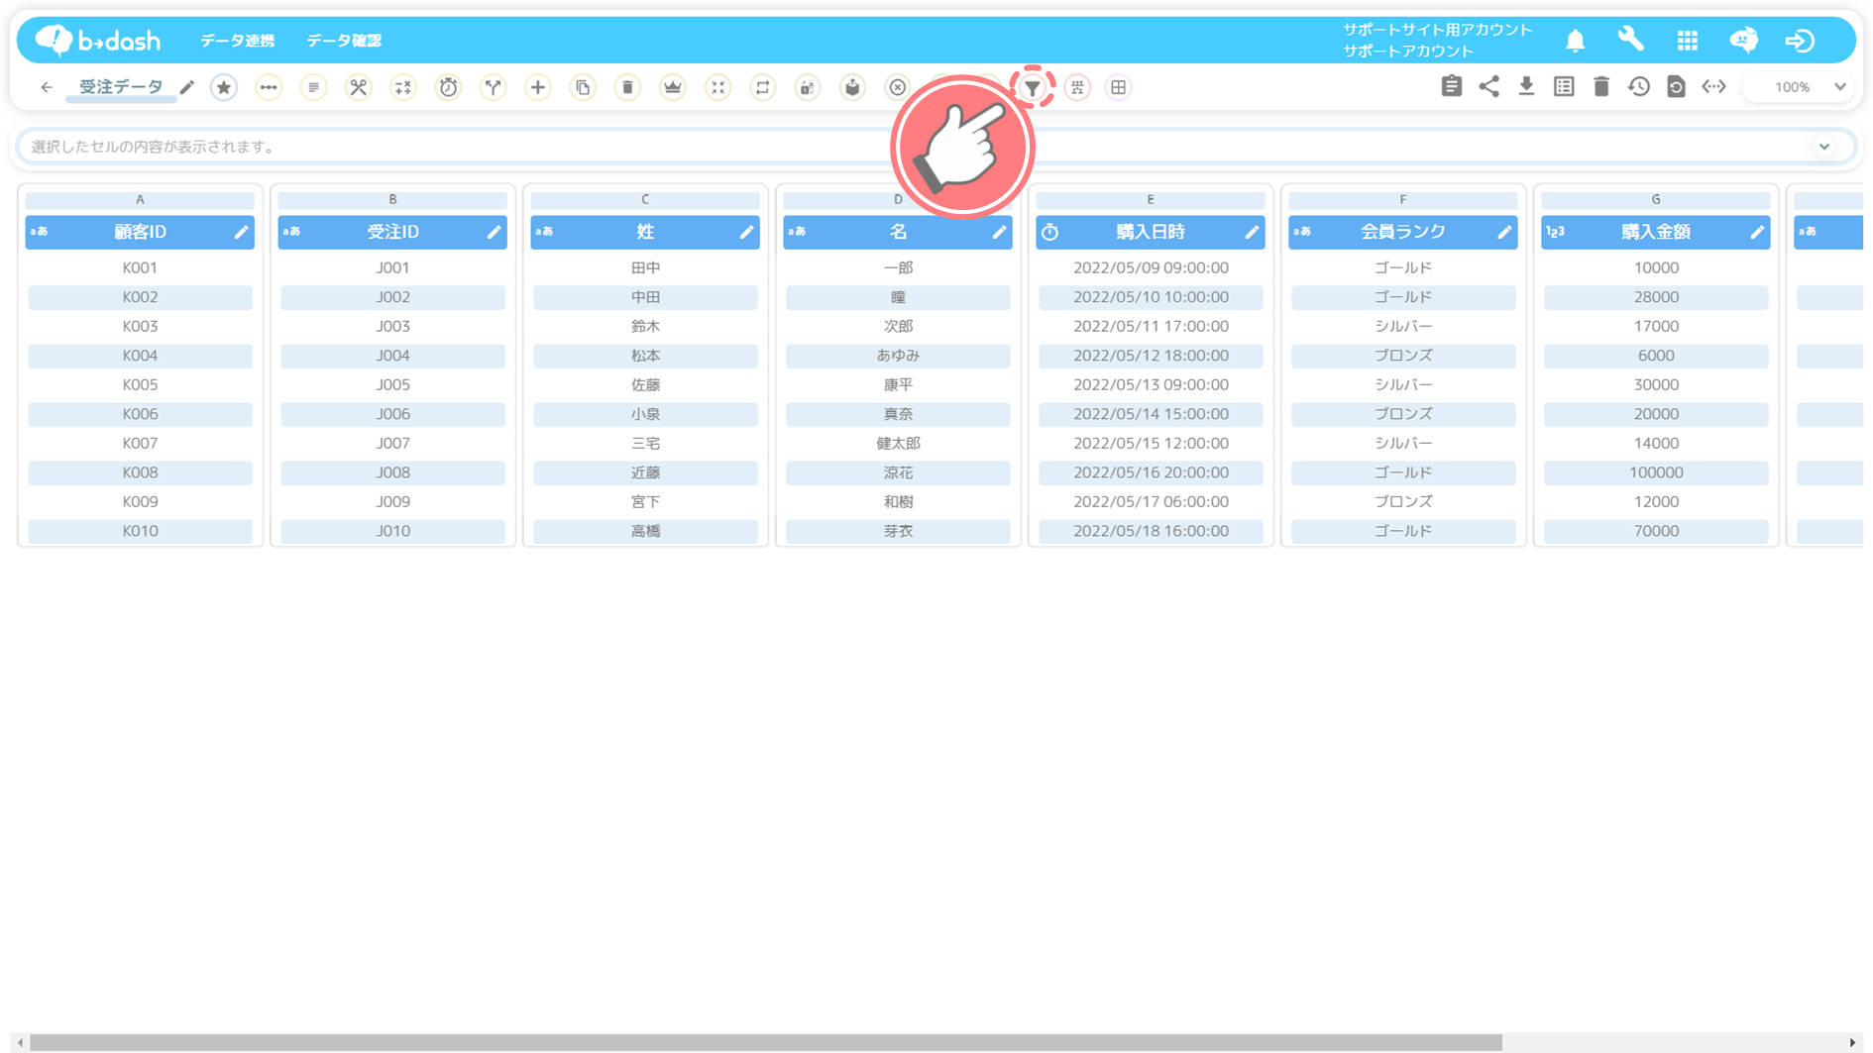Edit the 受注ID column header pencil
This screenshot has height=1053, width=1873.
(x=494, y=232)
